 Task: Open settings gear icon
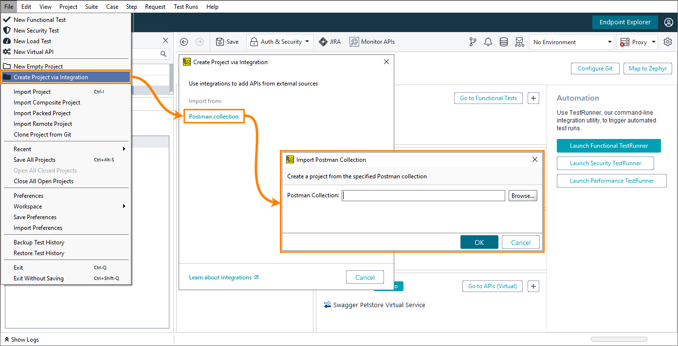click(x=668, y=42)
